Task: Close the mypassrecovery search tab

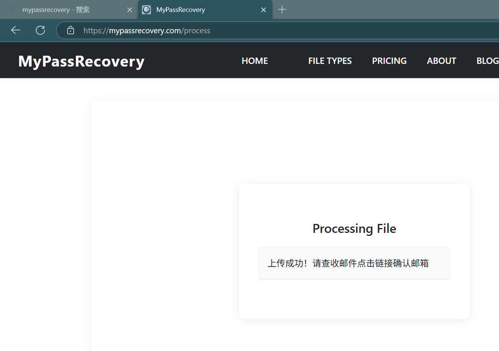Action: click(x=130, y=10)
